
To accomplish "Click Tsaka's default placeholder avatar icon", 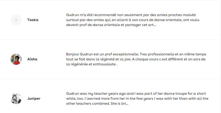I will (16, 20).
